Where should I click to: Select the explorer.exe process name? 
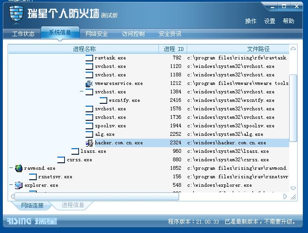tap(41, 185)
